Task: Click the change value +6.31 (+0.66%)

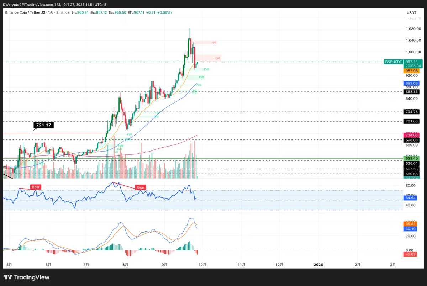Action: [159, 12]
